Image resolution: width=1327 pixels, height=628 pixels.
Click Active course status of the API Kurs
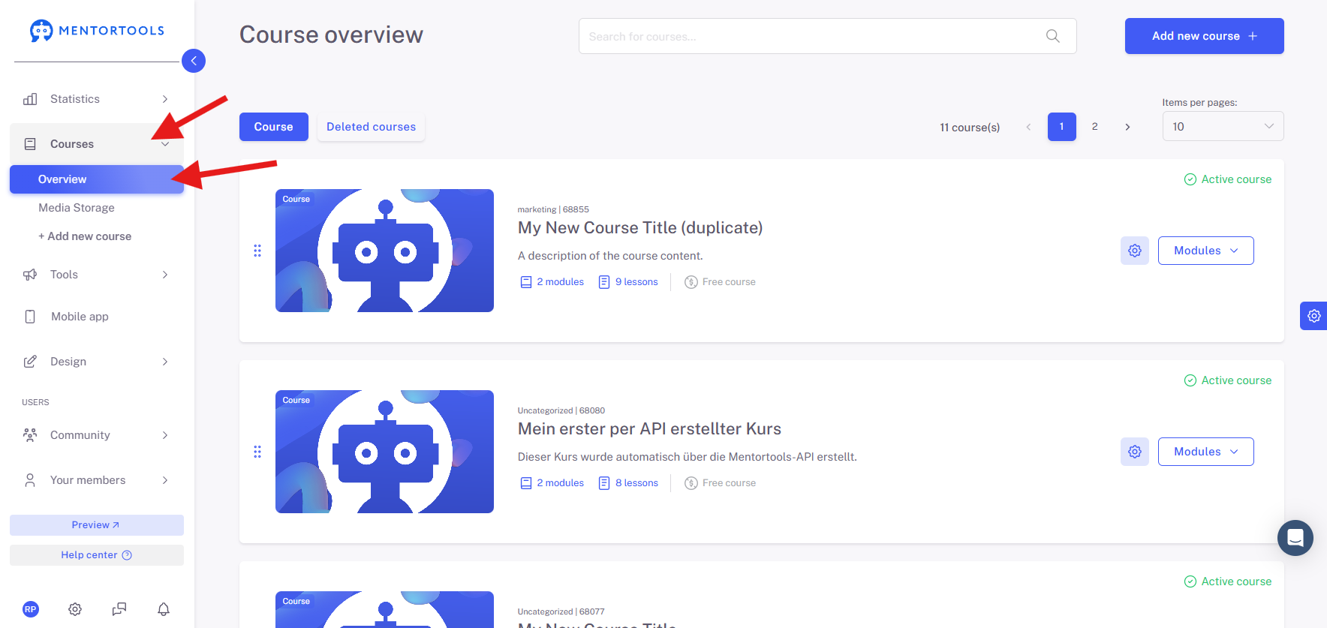(x=1228, y=380)
